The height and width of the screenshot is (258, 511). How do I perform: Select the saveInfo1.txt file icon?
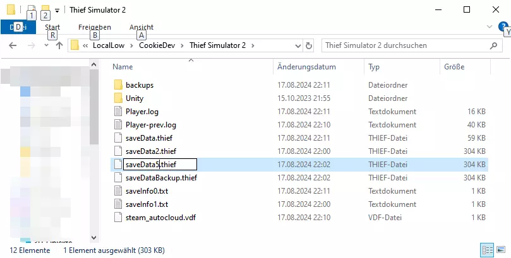pyautogui.click(x=118, y=204)
